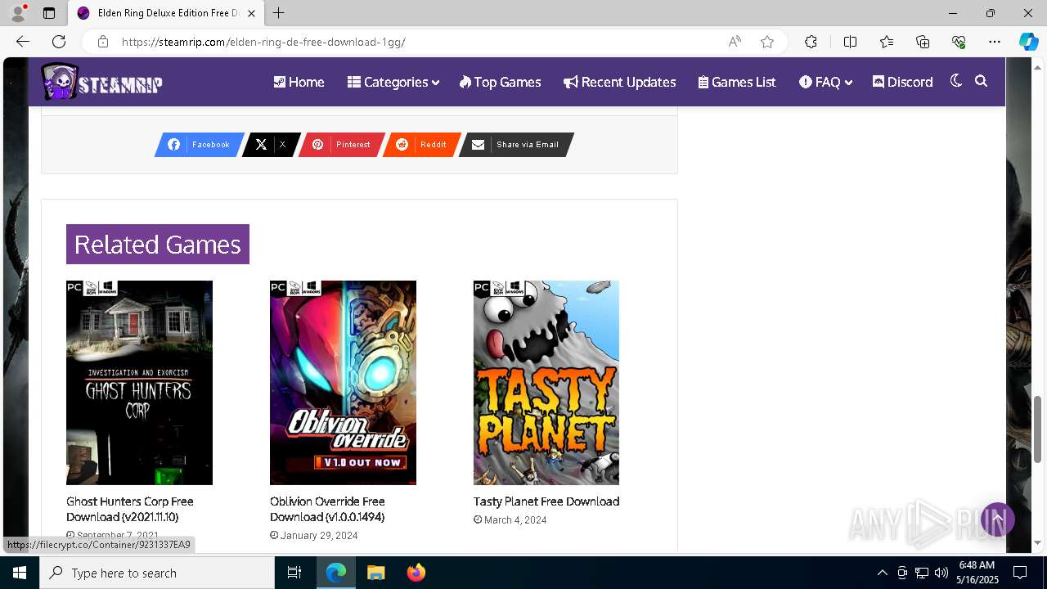Open Extensions puzzle icon
This screenshot has height=589, width=1047.
click(x=811, y=42)
